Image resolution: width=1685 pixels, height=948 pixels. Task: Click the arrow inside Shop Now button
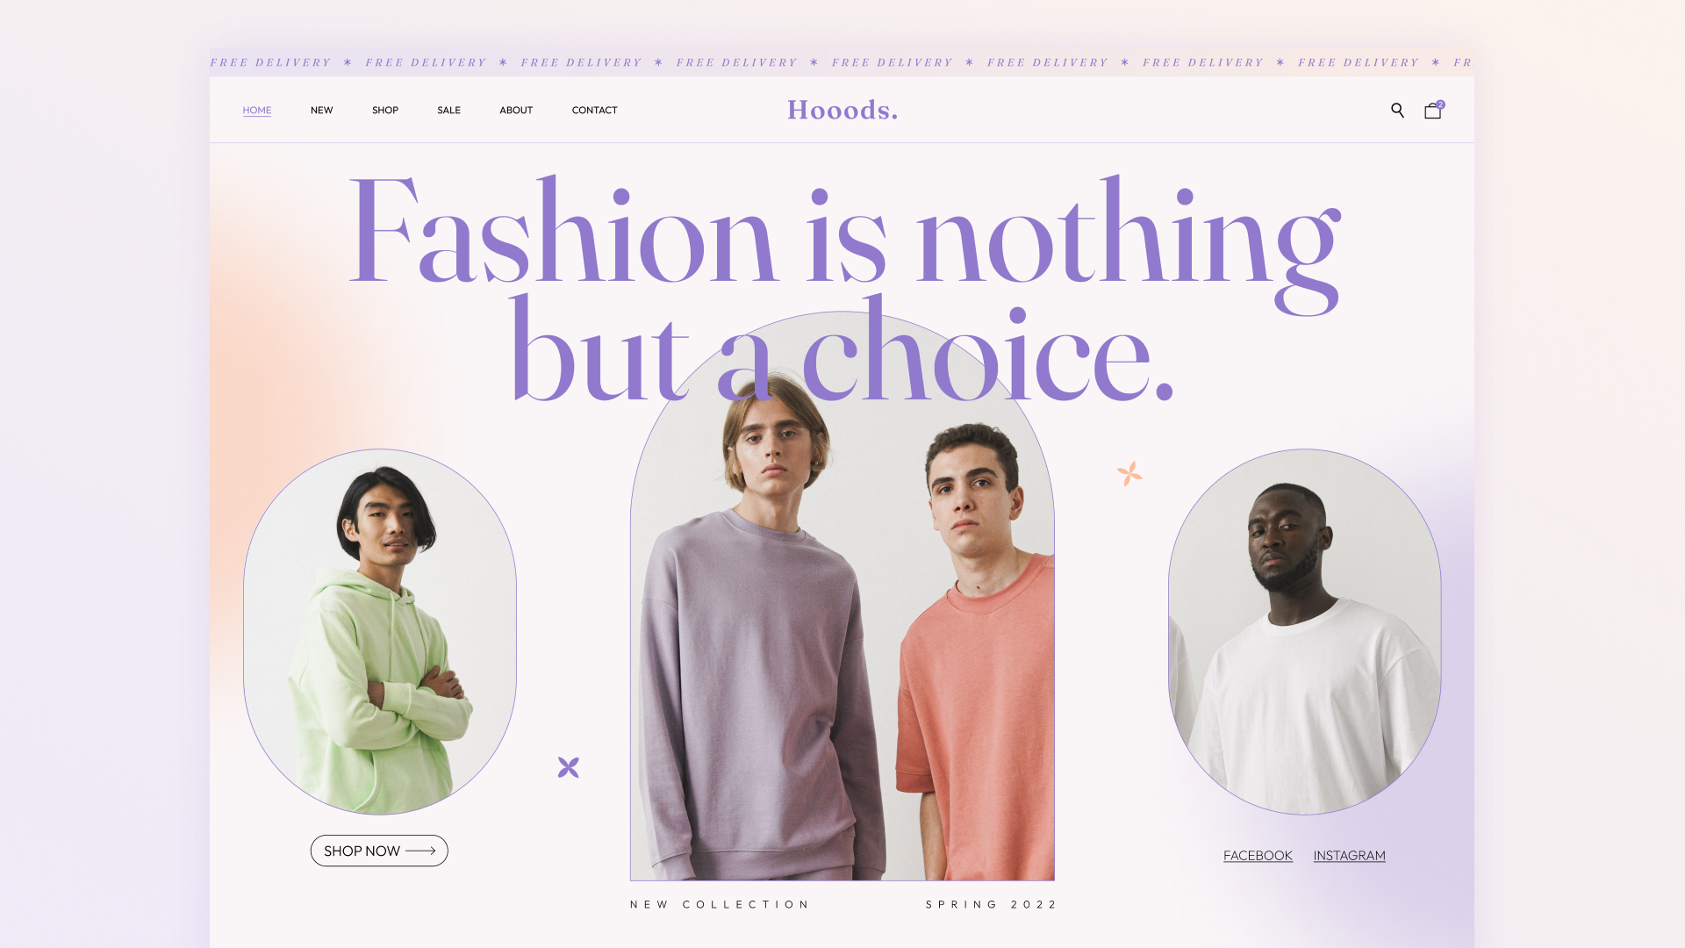click(420, 851)
